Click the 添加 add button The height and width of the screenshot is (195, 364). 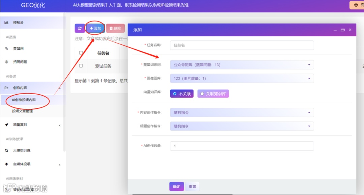tap(95, 29)
